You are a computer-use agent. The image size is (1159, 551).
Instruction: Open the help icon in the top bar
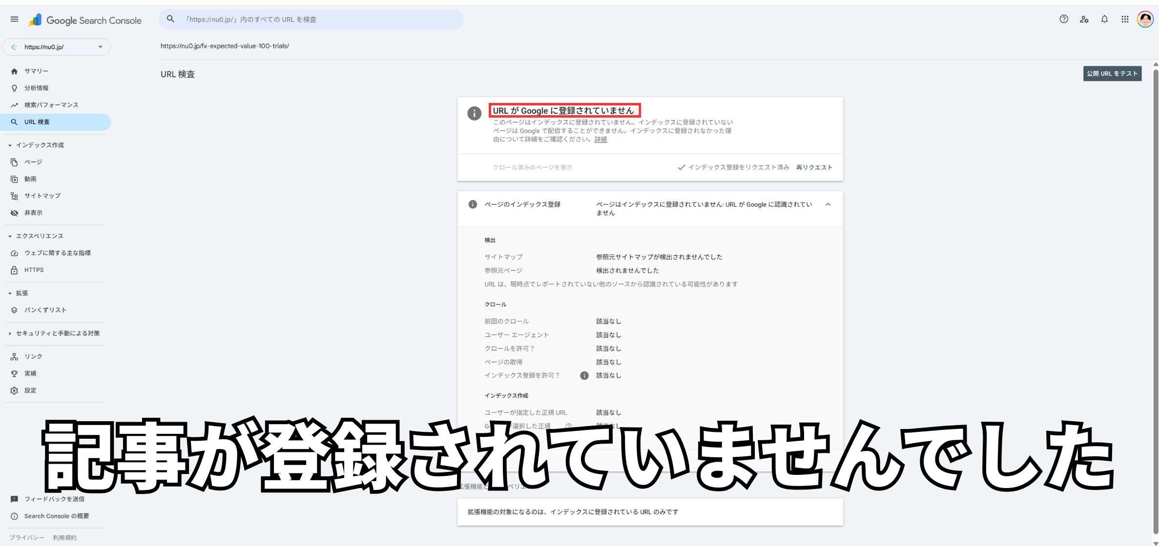[x=1064, y=19]
